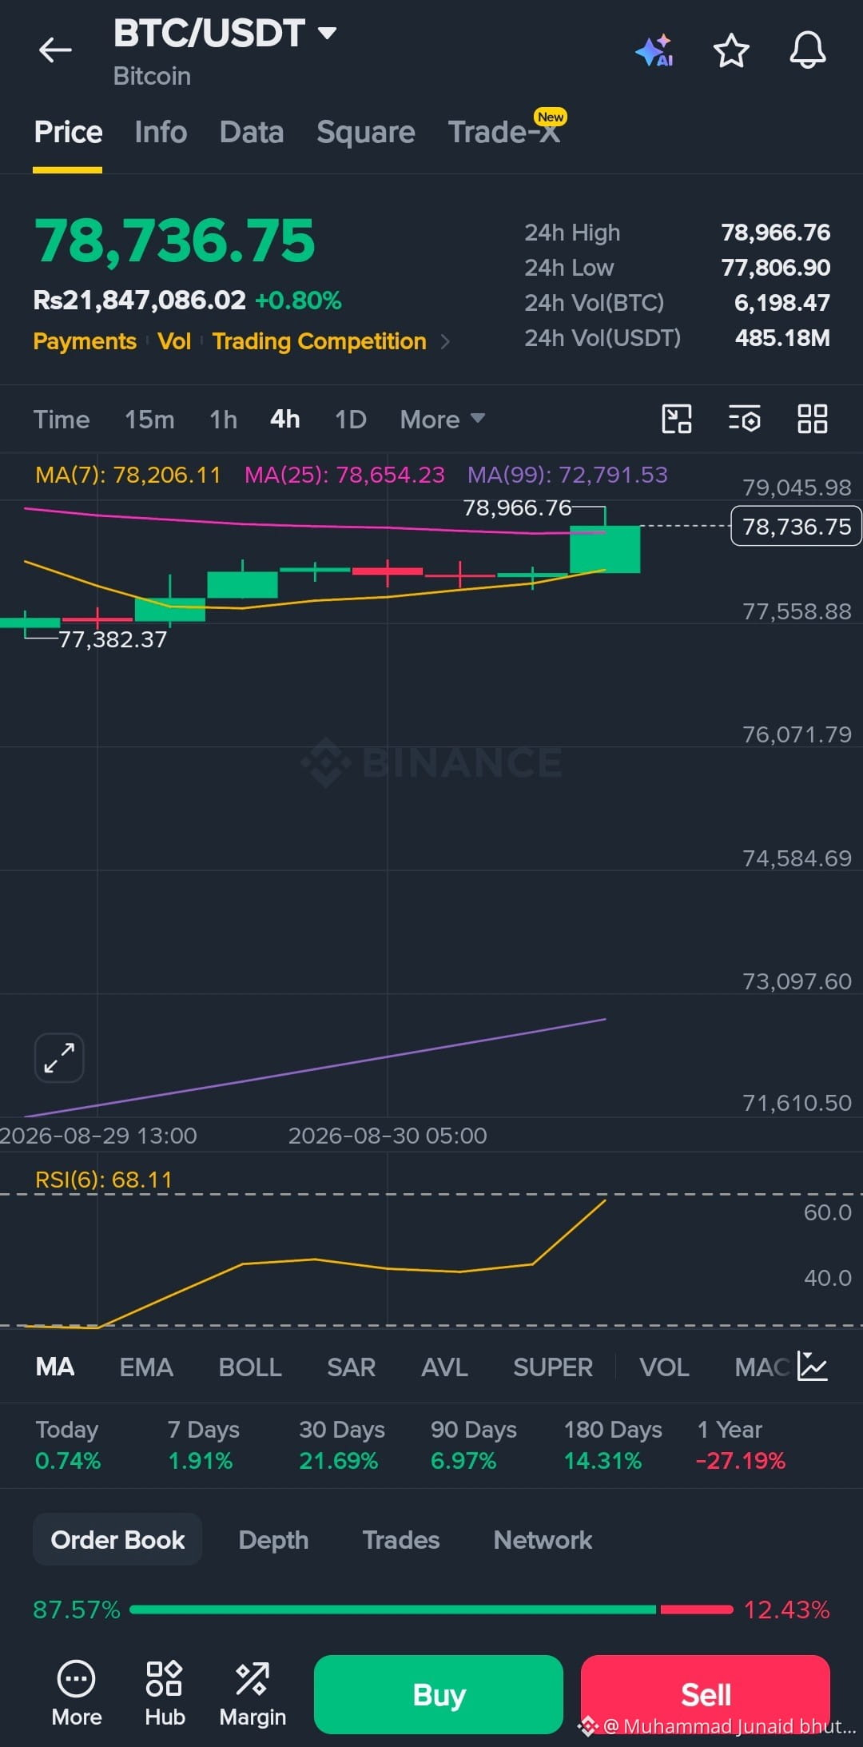Viewport: 863px width, 1747px height.
Task: Open price alerts via bell icon
Action: 808,50
